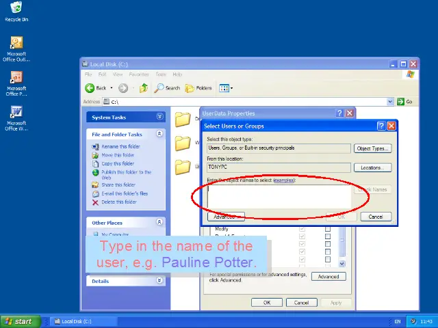Screen dimensions: 438x328
Task: Open the Recycle Bin desktop icon
Action: click(16, 9)
